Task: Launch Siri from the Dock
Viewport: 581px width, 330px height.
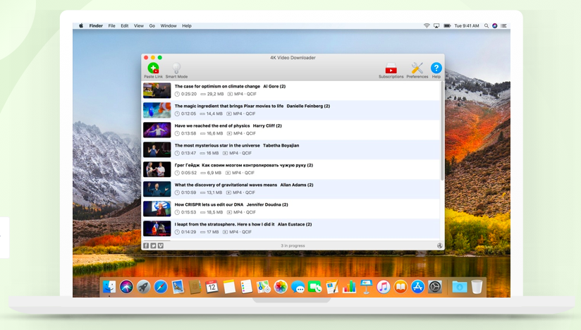Action: click(126, 287)
